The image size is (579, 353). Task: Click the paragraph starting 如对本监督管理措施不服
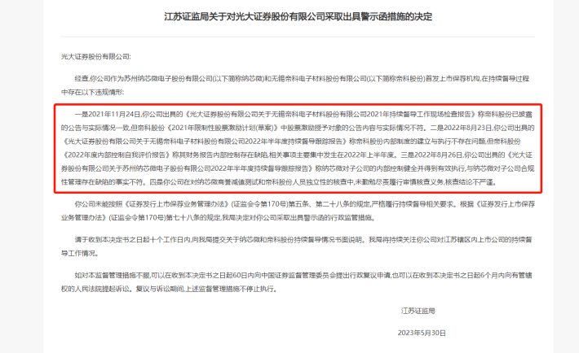click(x=297, y=282)
